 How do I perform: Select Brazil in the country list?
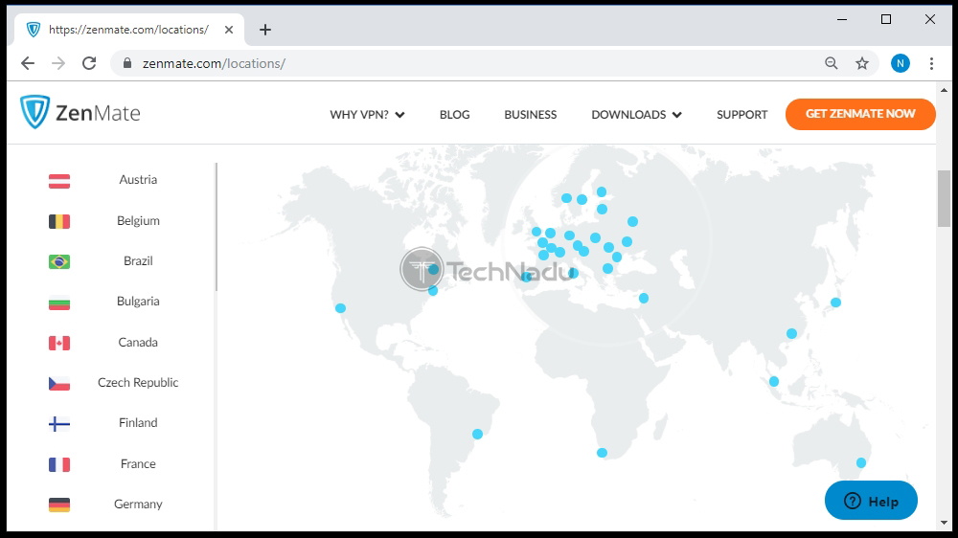tap(138, 260)
